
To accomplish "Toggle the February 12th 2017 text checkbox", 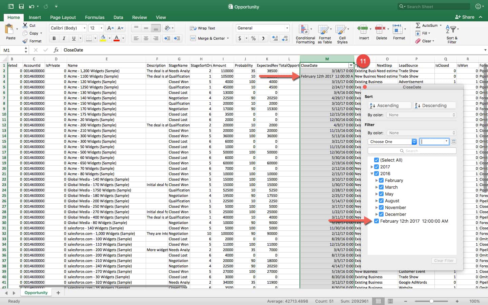I will click(x=377, y=221).
